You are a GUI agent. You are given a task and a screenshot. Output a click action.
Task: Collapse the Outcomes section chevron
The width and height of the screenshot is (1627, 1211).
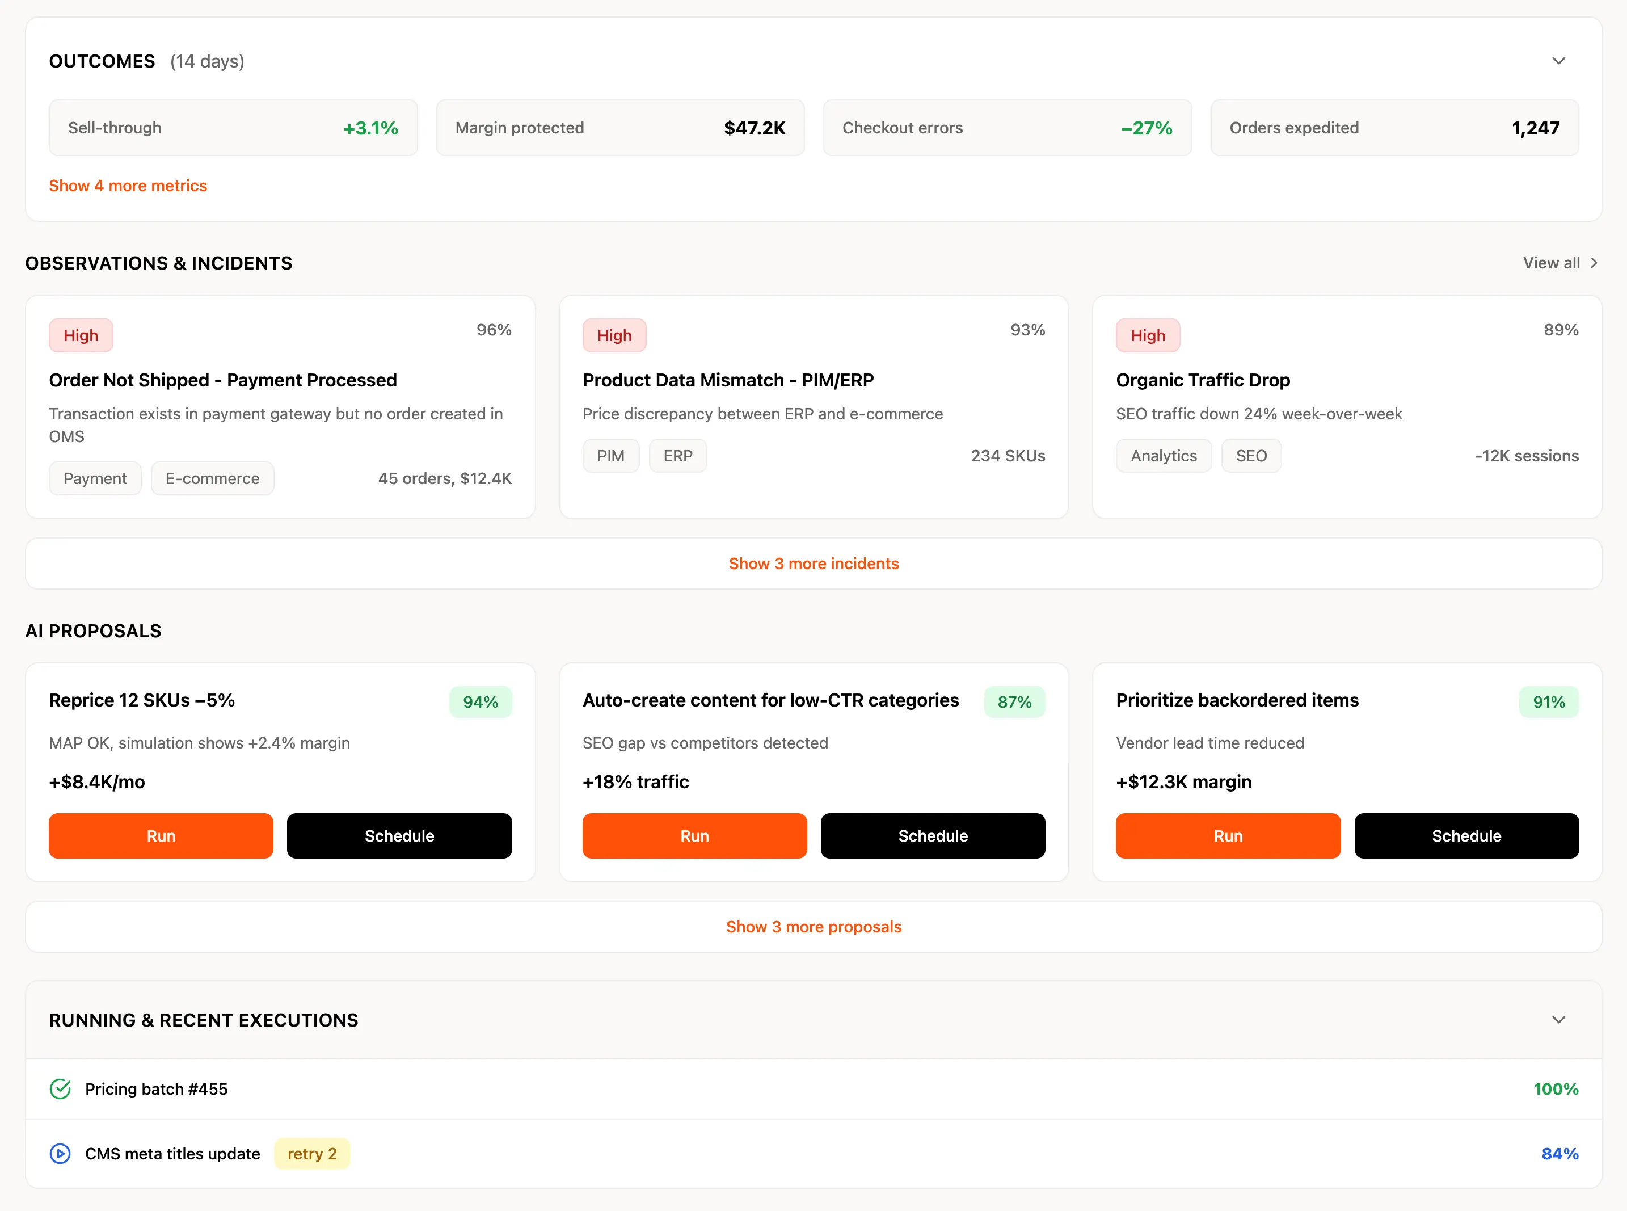(1558, 61)
